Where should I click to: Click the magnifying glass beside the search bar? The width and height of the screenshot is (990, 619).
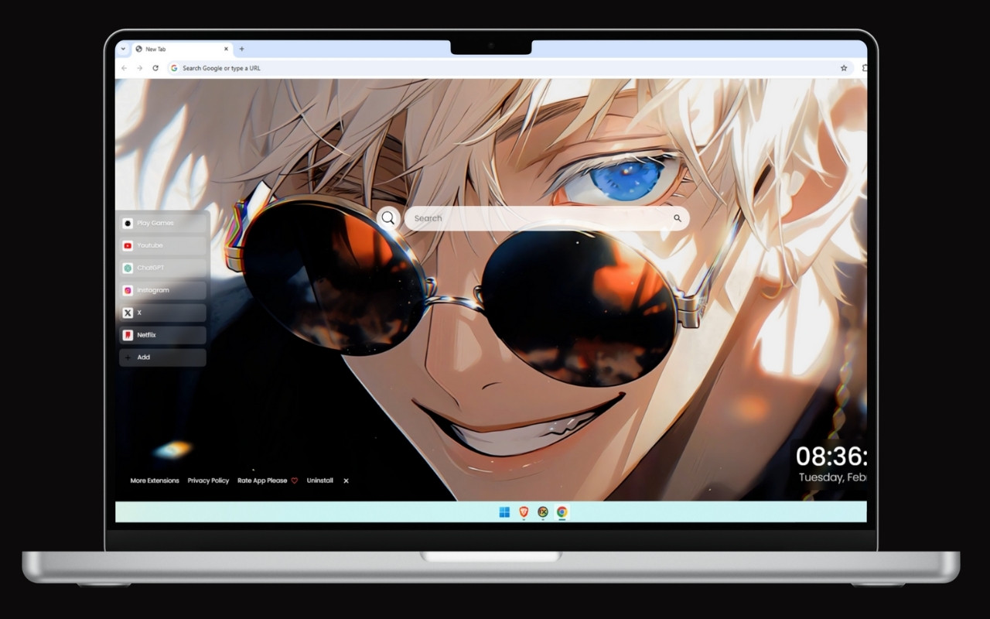(387, 218)
